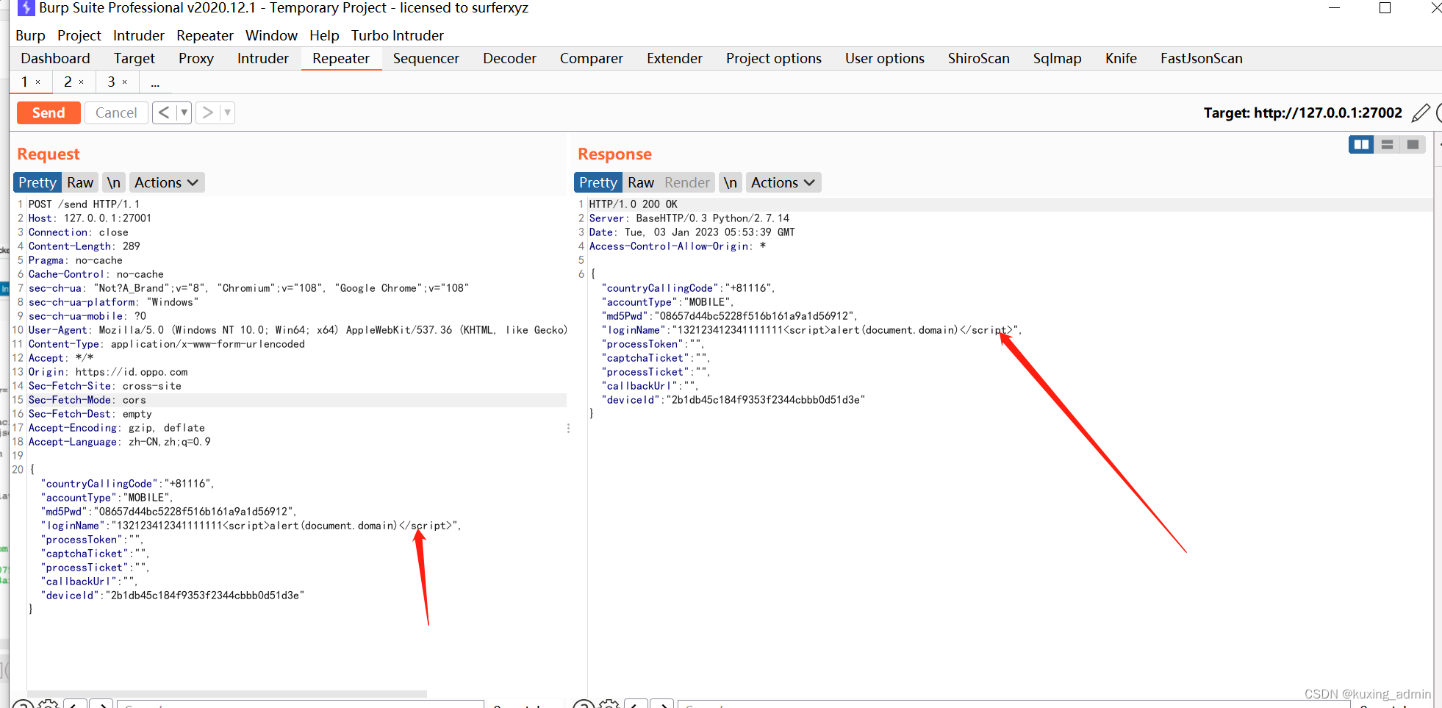Maximize the Burp Suite window
This screenshot has width=1442, height=708.
pyautogui.click(x=1385, y=8)
